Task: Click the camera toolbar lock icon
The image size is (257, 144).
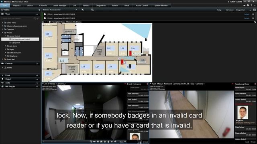Action: coord(108,142)
